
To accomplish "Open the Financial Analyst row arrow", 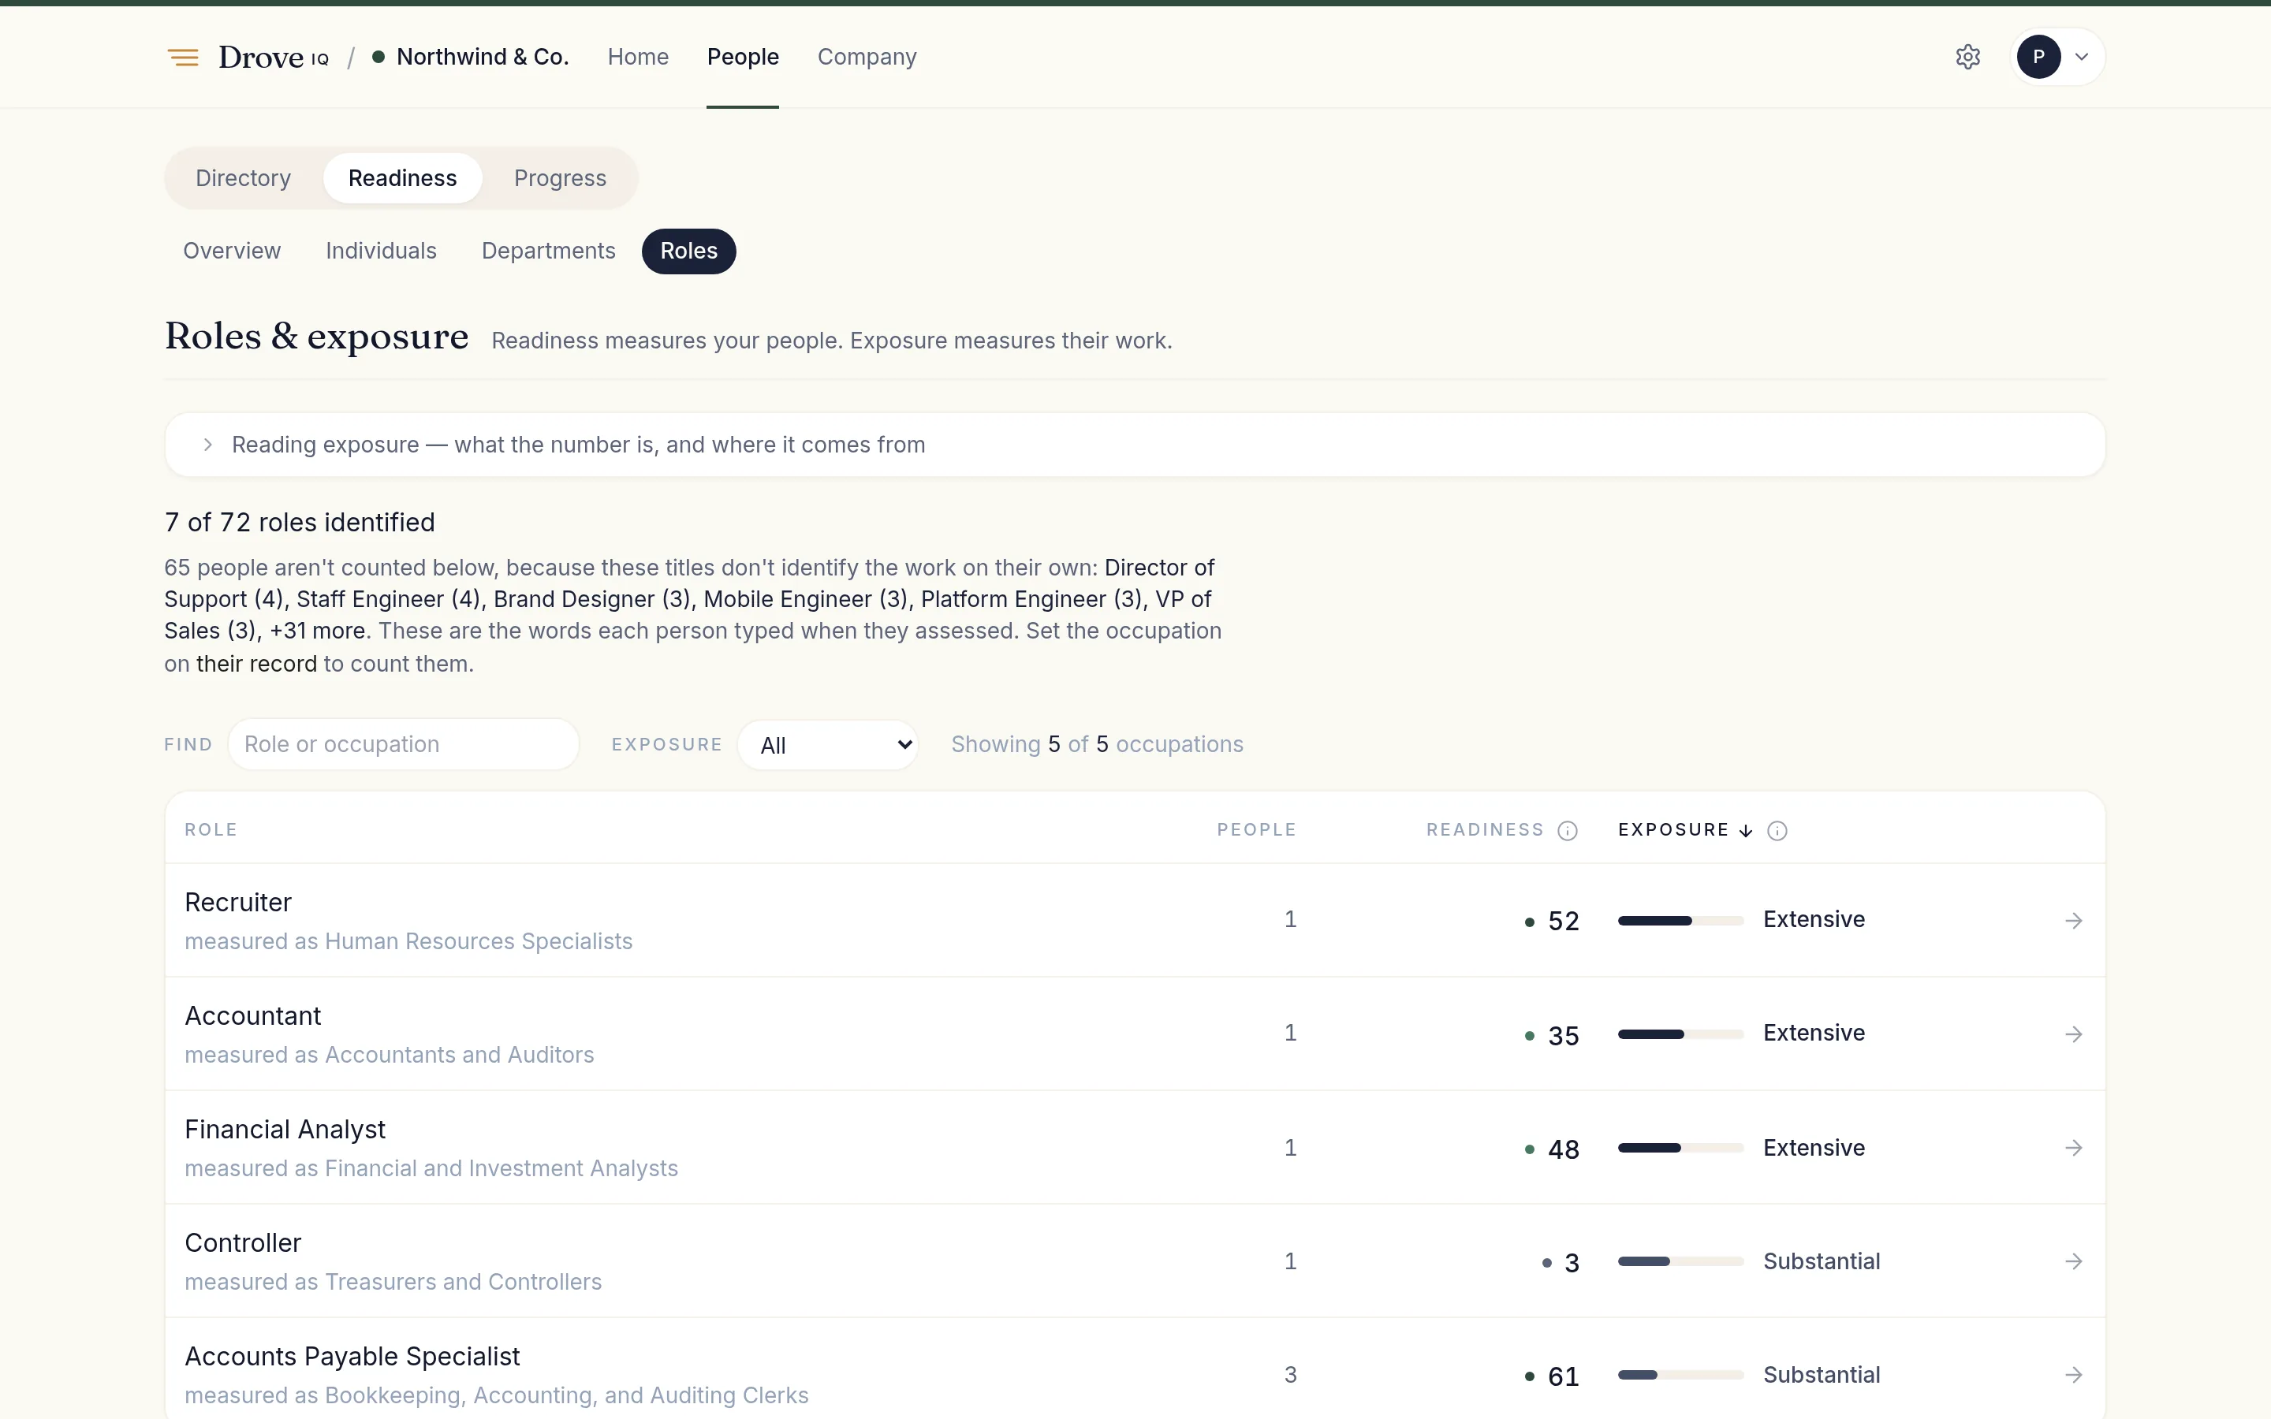I will 2074,1148.
